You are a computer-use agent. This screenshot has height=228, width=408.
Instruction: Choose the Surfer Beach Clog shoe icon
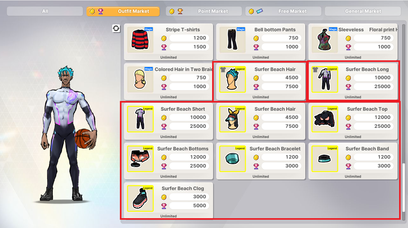click(x=140, y=198)
